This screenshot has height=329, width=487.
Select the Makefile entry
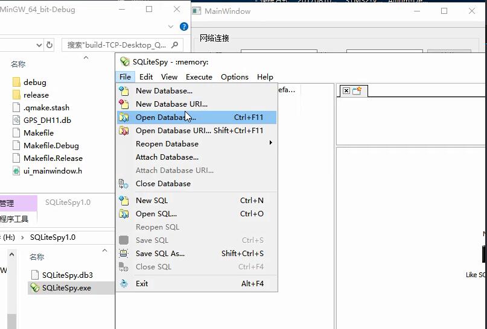[39, 133]
